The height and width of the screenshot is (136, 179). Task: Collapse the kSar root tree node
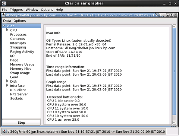point(4,26)
